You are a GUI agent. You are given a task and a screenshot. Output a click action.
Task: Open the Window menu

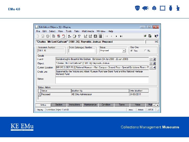point(101,31)
